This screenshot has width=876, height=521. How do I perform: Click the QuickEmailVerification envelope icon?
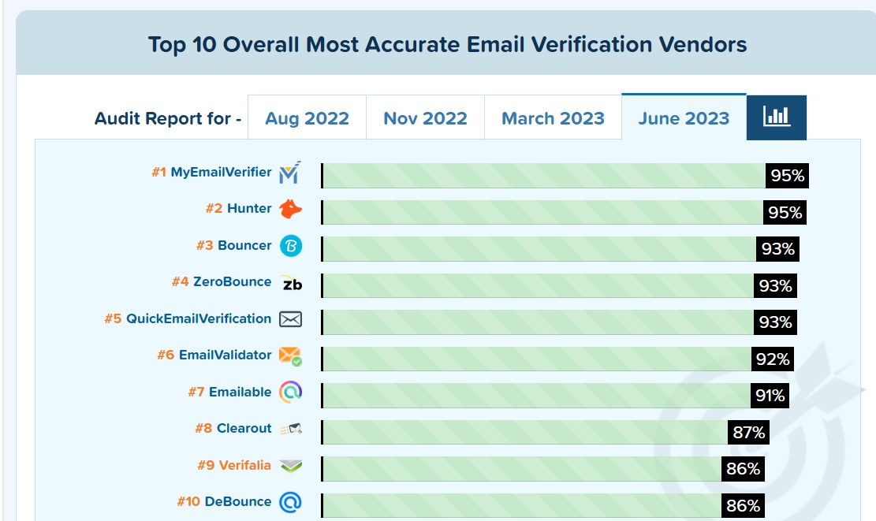(291, 319)
